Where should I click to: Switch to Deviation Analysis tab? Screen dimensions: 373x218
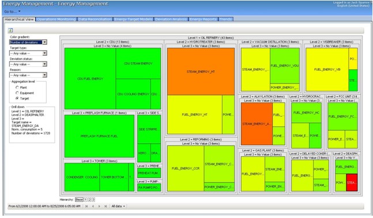[x=171, y=19]
